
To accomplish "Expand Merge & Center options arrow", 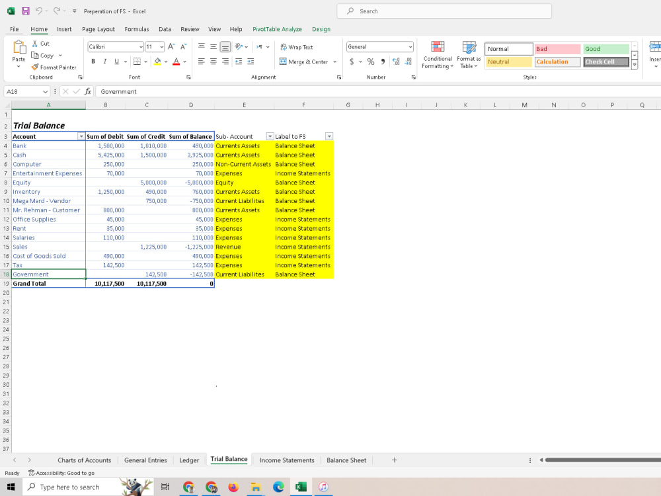I will tap(334, 62).
